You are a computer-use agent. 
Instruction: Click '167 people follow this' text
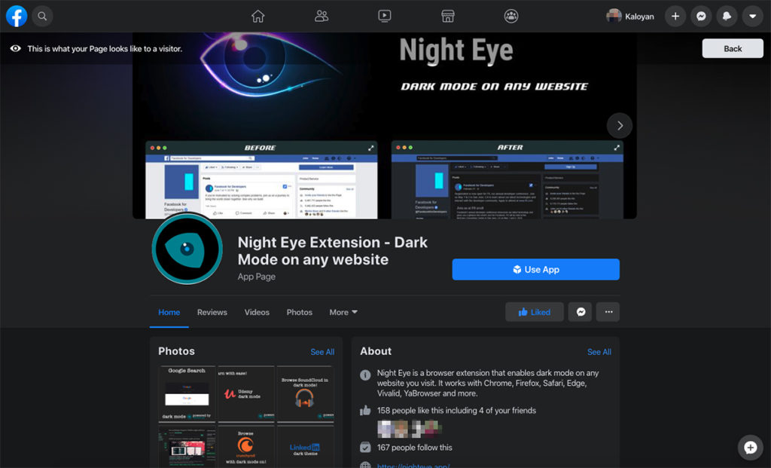(415, 448)
